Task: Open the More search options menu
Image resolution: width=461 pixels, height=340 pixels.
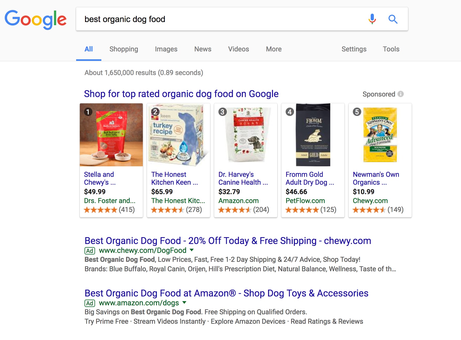Action: (274, 49)
